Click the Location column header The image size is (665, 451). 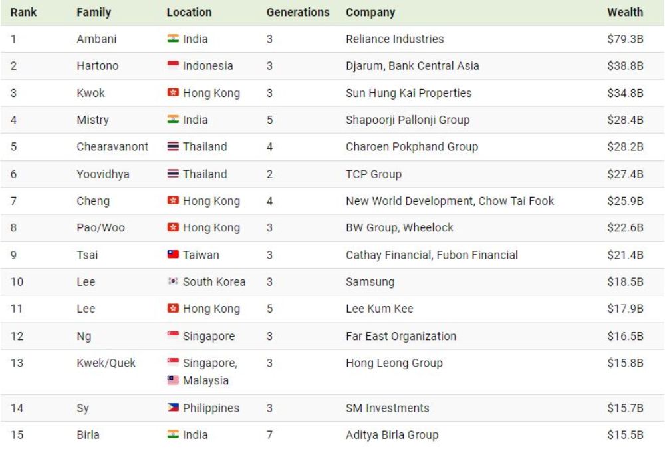click(189, 12)
